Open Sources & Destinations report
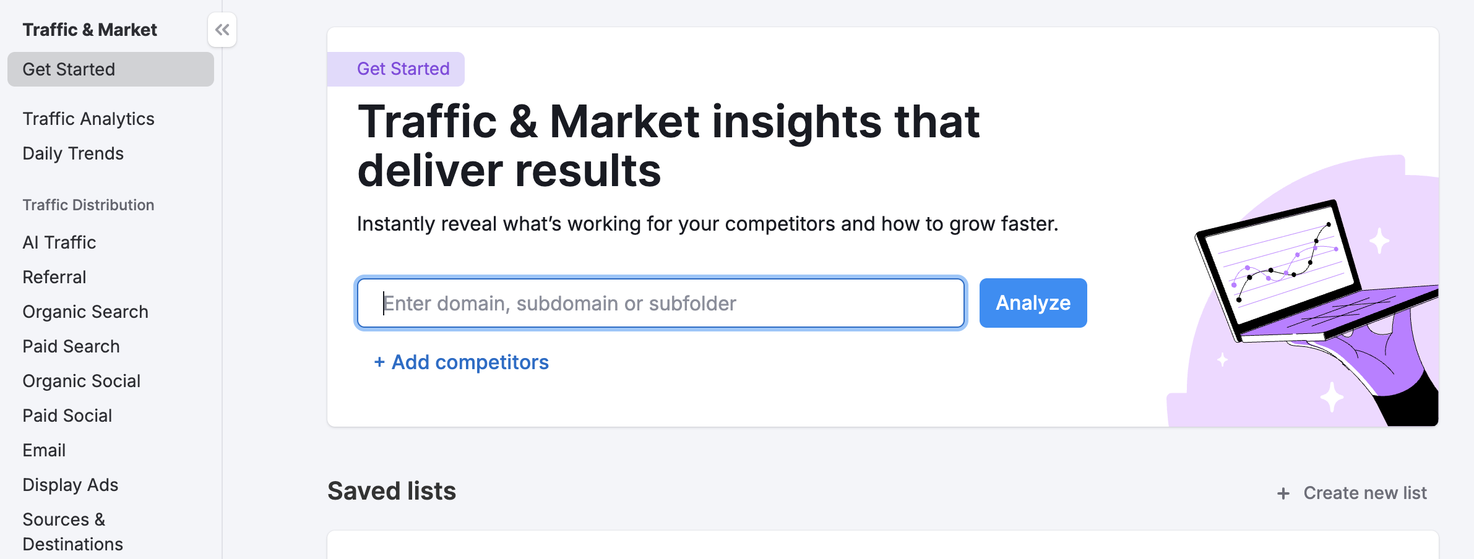 [x=72, y=532]
